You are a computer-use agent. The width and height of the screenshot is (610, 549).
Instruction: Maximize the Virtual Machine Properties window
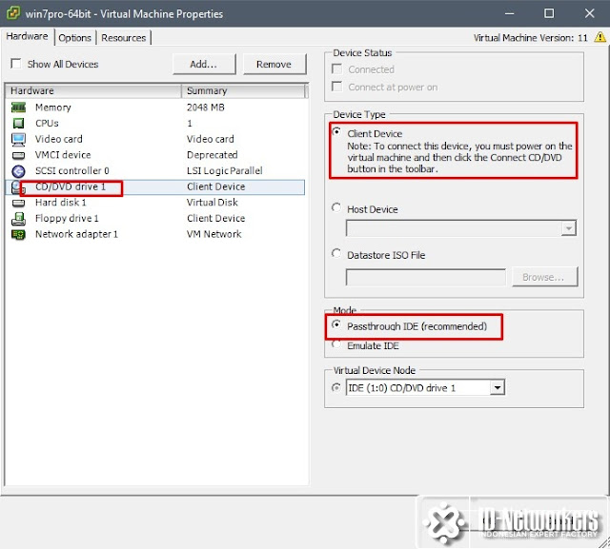coord(549,13)
